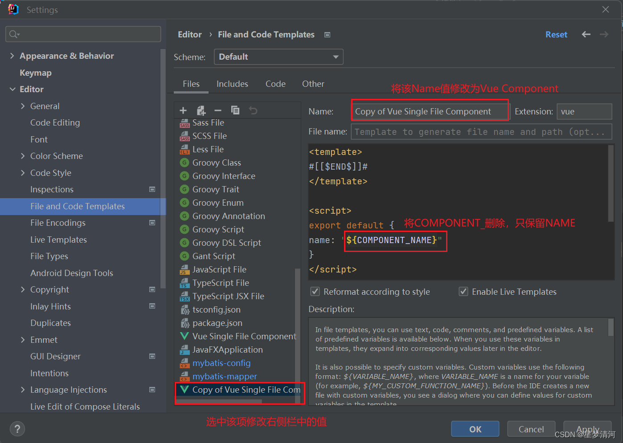The image size is (623, 443).
Task: Expand Appearance & Behavior section
Action: tap(12, 56)
